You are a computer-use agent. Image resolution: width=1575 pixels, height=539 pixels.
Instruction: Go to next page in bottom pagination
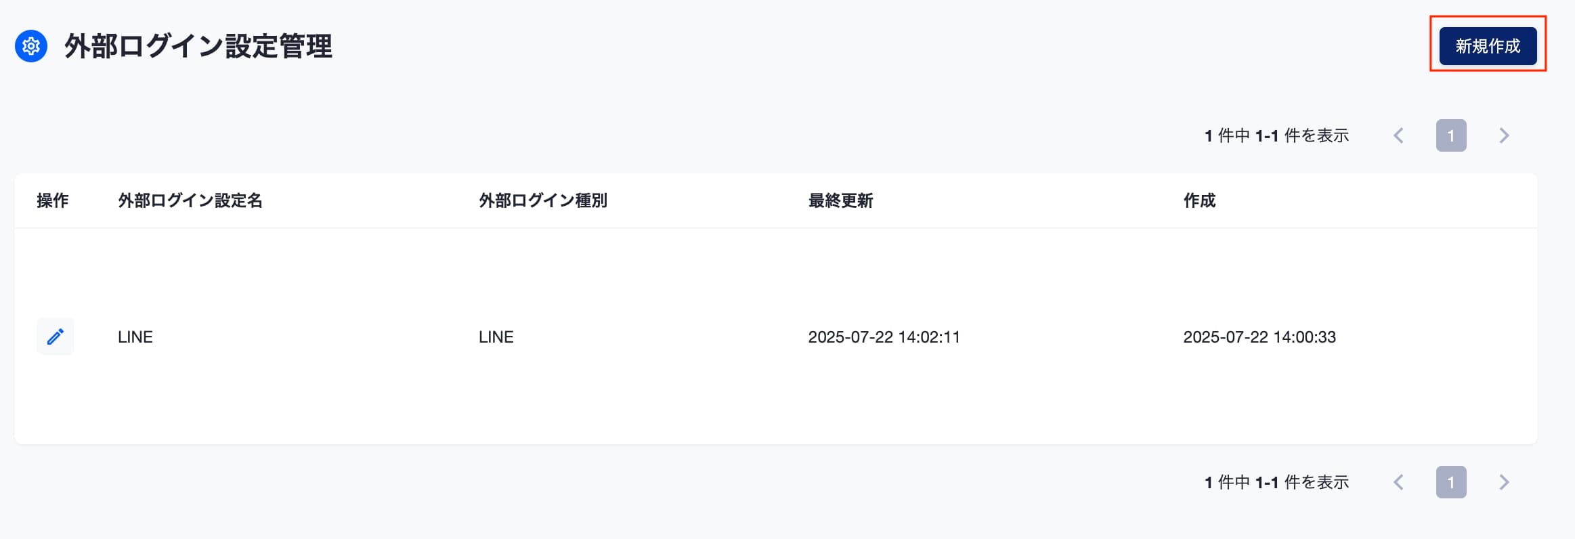[1504, 482]
